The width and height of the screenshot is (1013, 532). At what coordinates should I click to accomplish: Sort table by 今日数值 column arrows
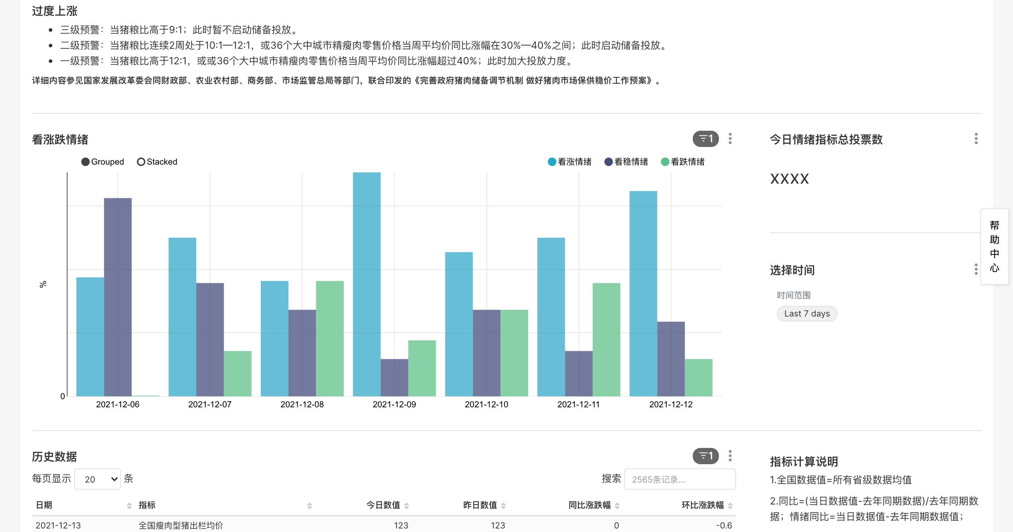point(406,506)
